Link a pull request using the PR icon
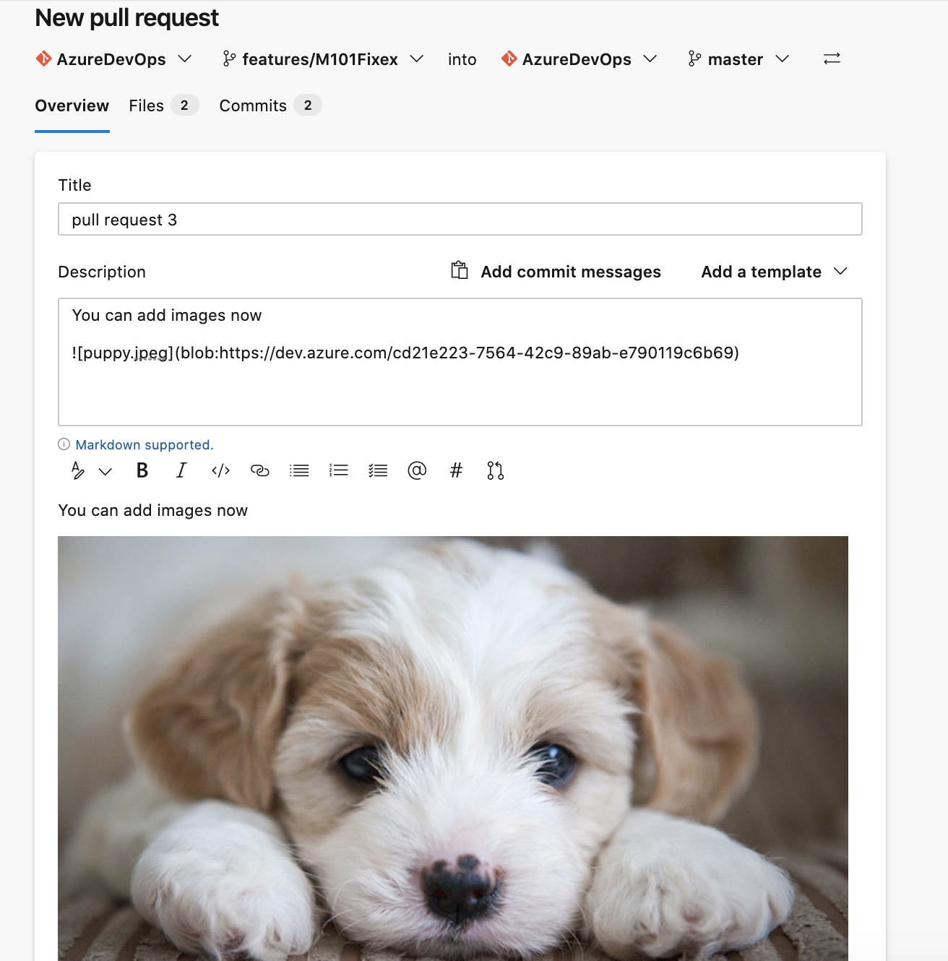The image size is (948, 961). tap(495, 470)
